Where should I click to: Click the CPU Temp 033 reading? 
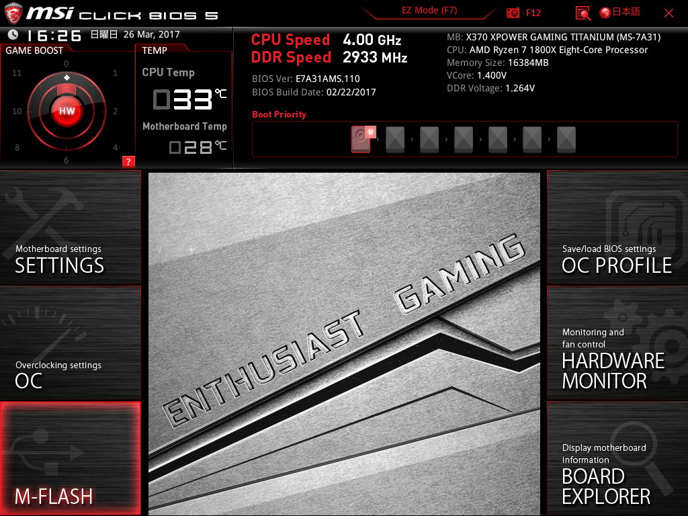click(x=189, y=99)
